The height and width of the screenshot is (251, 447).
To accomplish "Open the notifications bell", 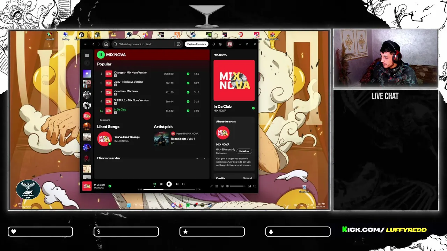I will tap(214, 44).
